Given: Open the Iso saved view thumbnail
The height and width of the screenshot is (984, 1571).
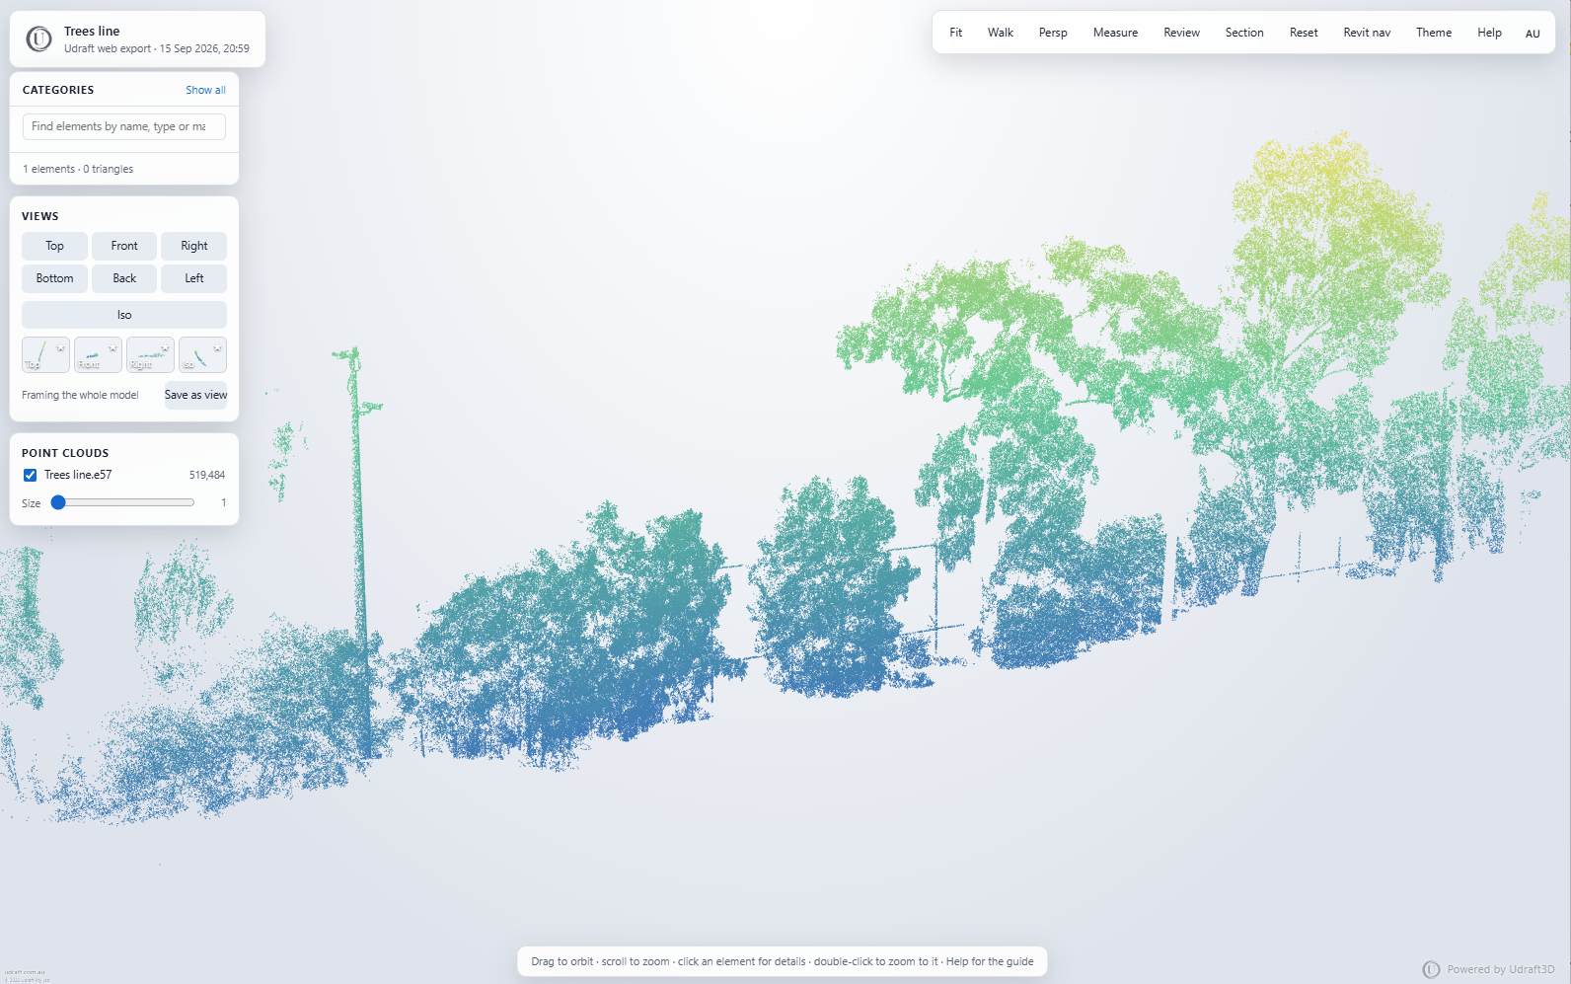Looking at the screenshot, I should pos(202,355).
